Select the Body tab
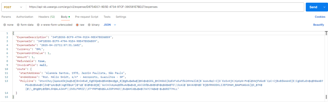This screenshot has width=328, height=102. [65, 17]
